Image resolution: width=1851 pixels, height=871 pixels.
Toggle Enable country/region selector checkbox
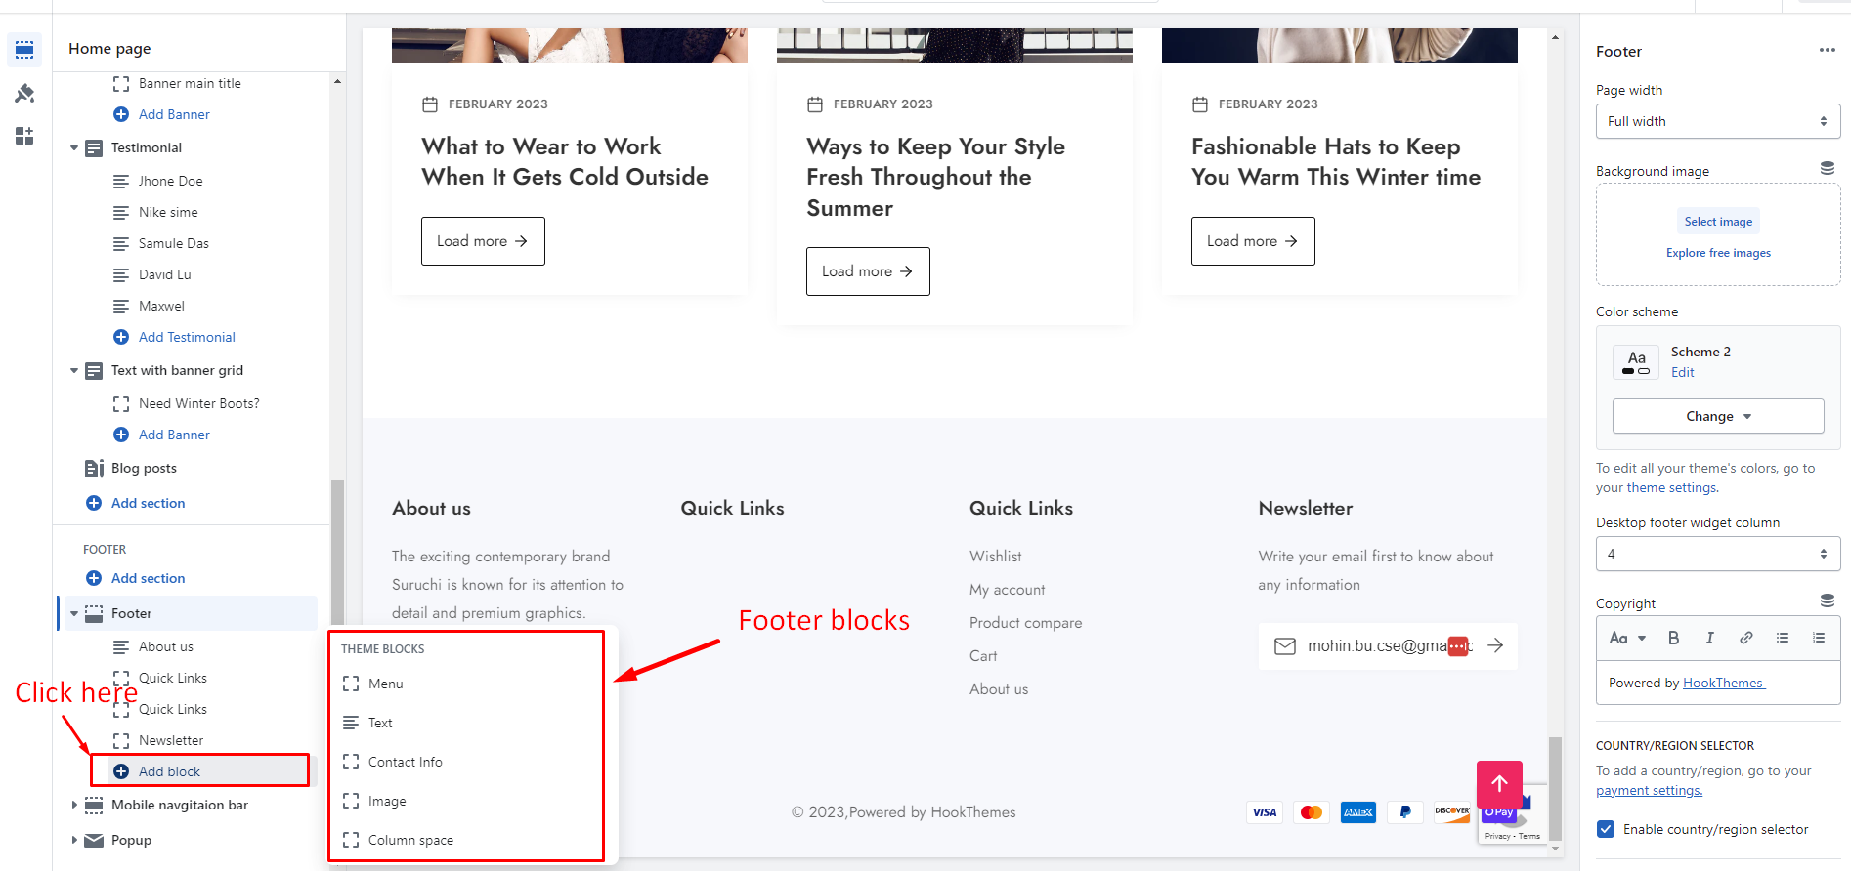pos(1606,829)
